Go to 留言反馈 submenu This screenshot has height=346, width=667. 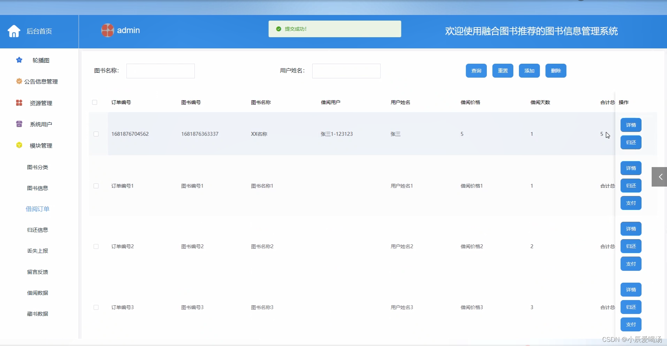pos(38,272)
